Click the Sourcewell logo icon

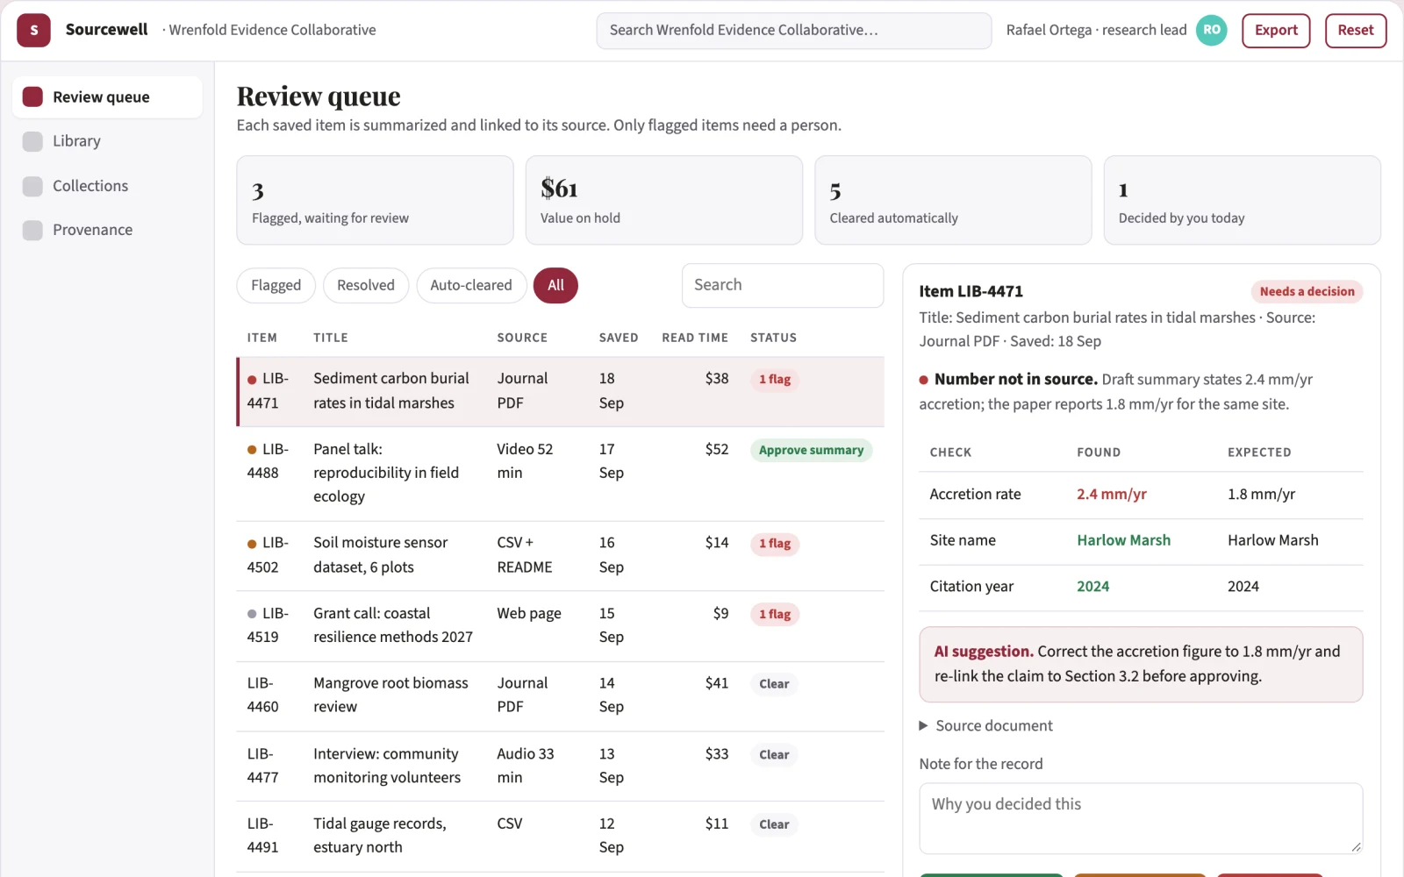coord(33,30)
